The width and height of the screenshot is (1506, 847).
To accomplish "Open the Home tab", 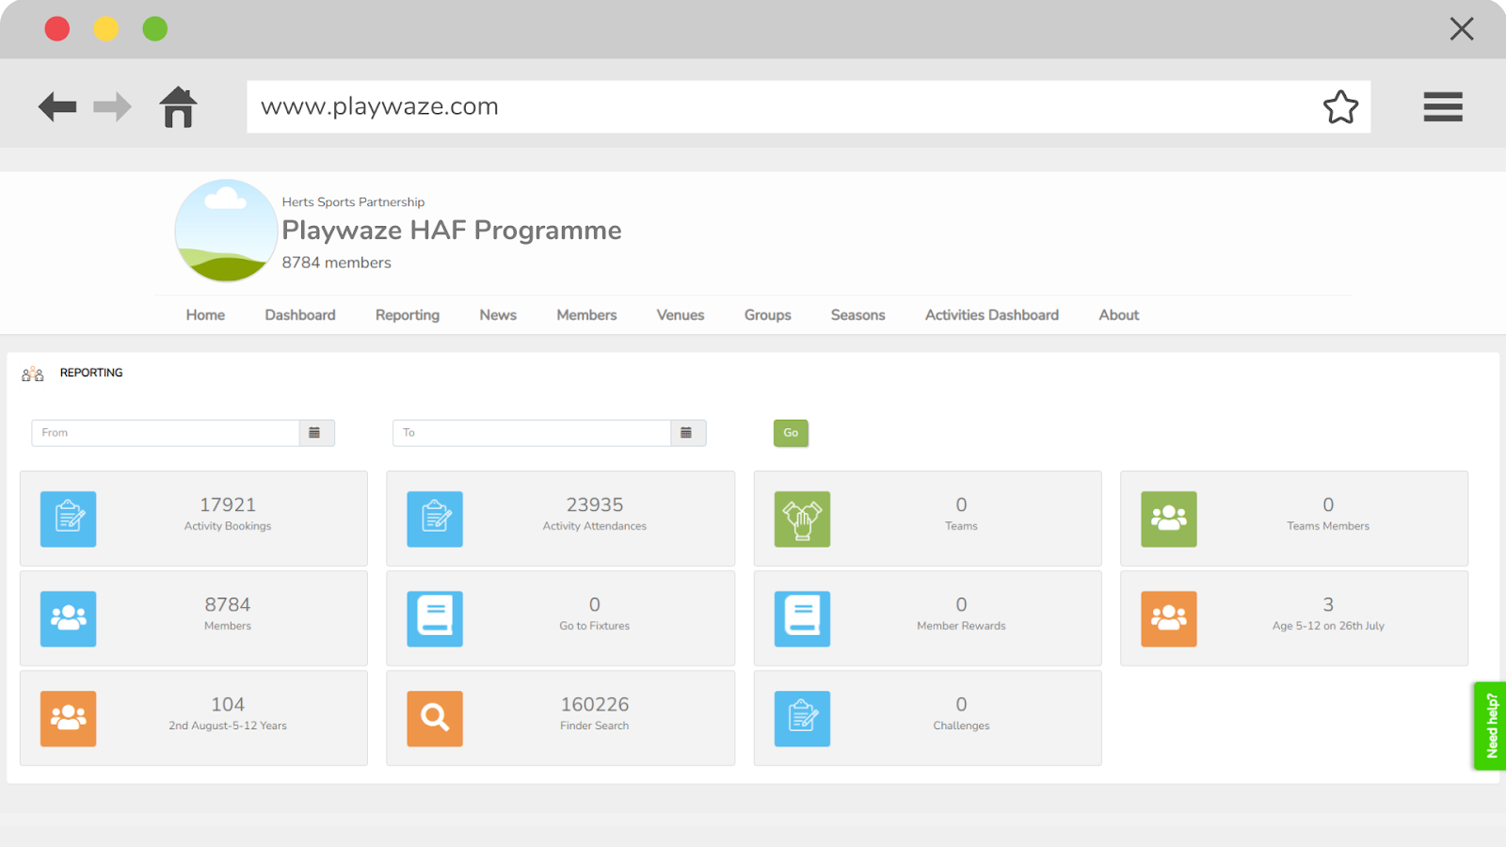I will pyautogui.click(x=205, y=315).
